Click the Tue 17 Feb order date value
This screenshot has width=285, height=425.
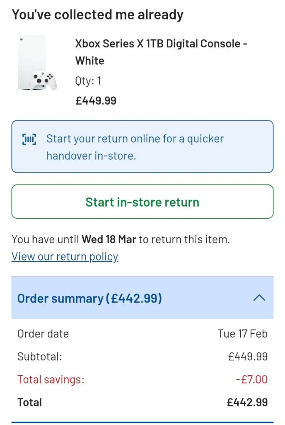click(243, 334)
